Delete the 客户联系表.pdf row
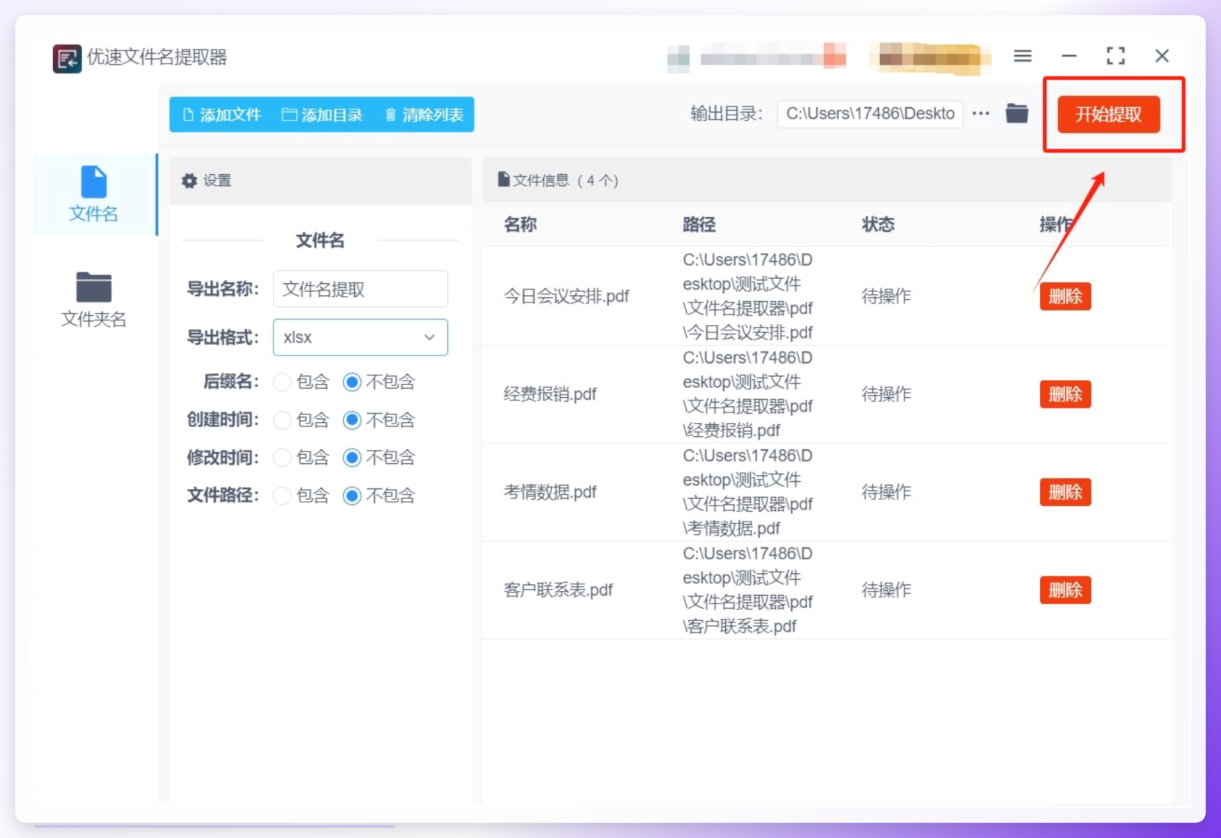The height and width of the screenshot is (838, 1221). (1065, 590)
